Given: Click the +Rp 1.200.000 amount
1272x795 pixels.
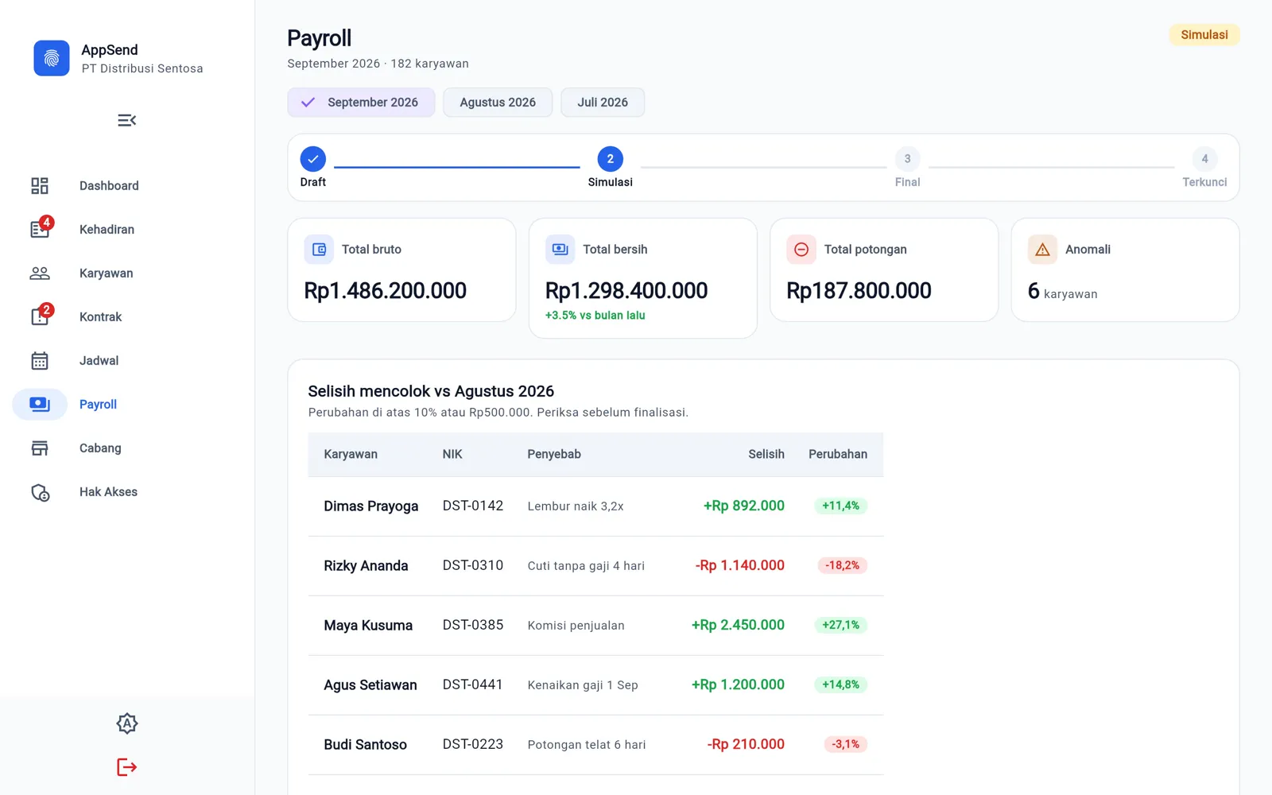Looking at the screenshot, I should pos(738,685).
